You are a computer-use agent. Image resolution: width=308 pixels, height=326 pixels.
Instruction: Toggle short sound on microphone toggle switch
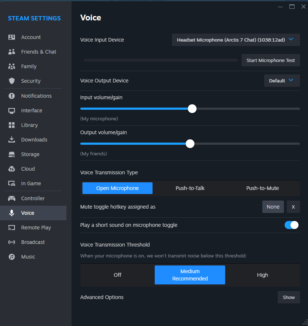point(292,225)
